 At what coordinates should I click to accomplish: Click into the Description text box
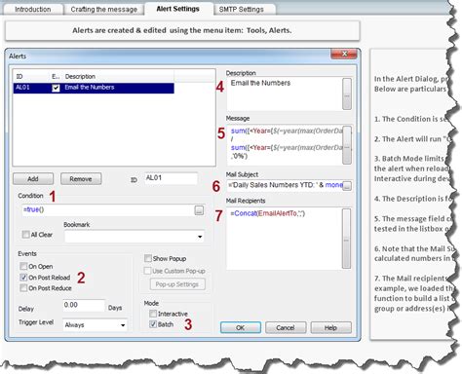tap(285, 93)
